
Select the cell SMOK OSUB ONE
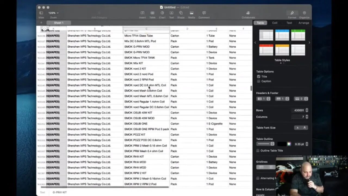[x=146, y=124]
